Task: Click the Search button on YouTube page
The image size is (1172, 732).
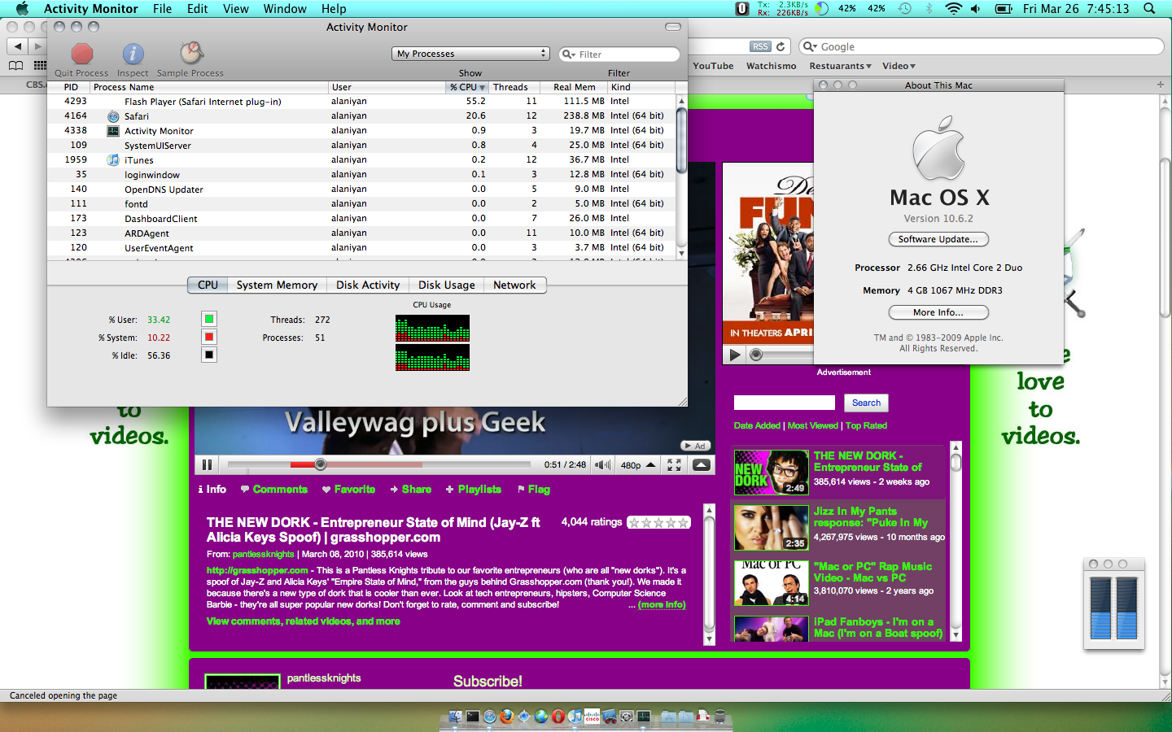Action: coord(866,403)
